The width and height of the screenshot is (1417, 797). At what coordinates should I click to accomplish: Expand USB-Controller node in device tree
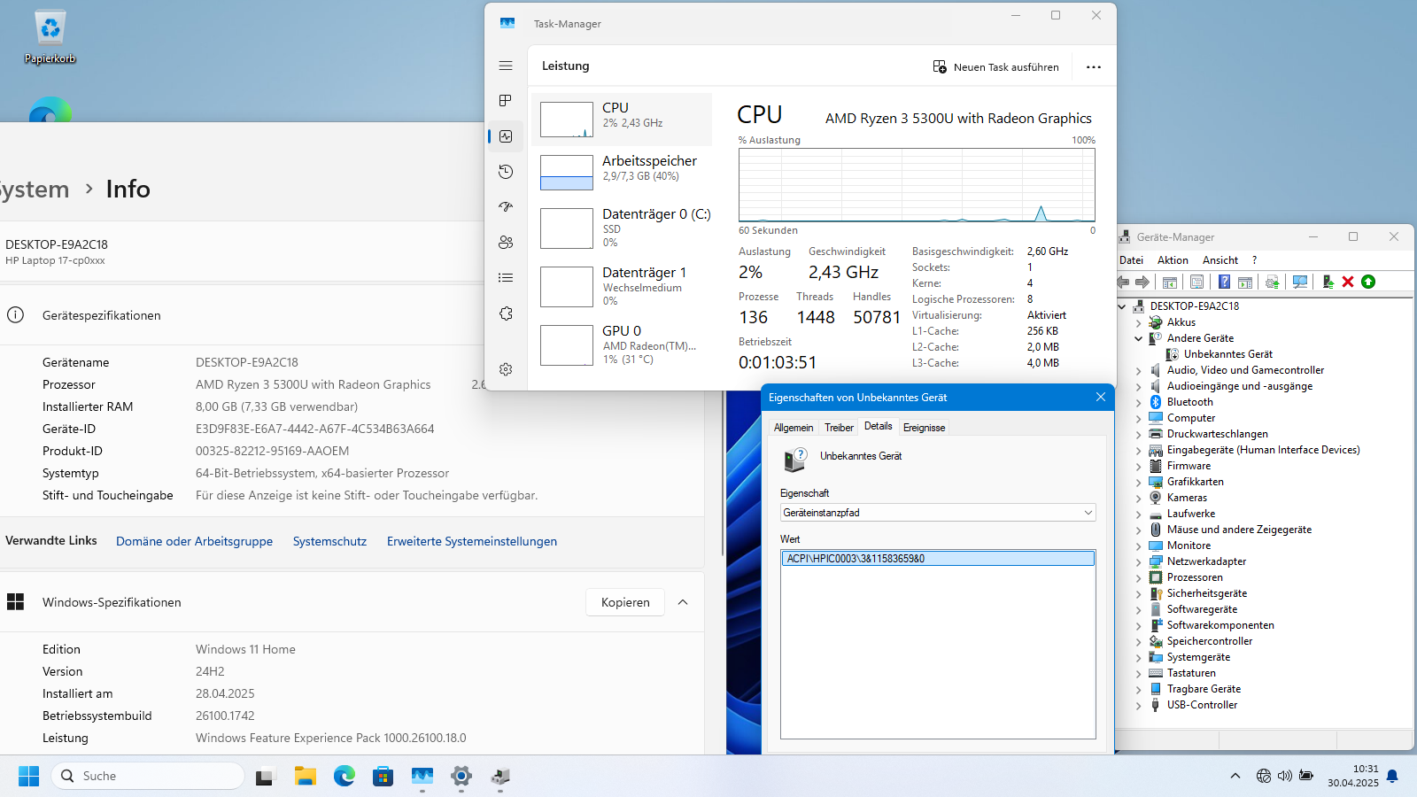[1139, 705]
